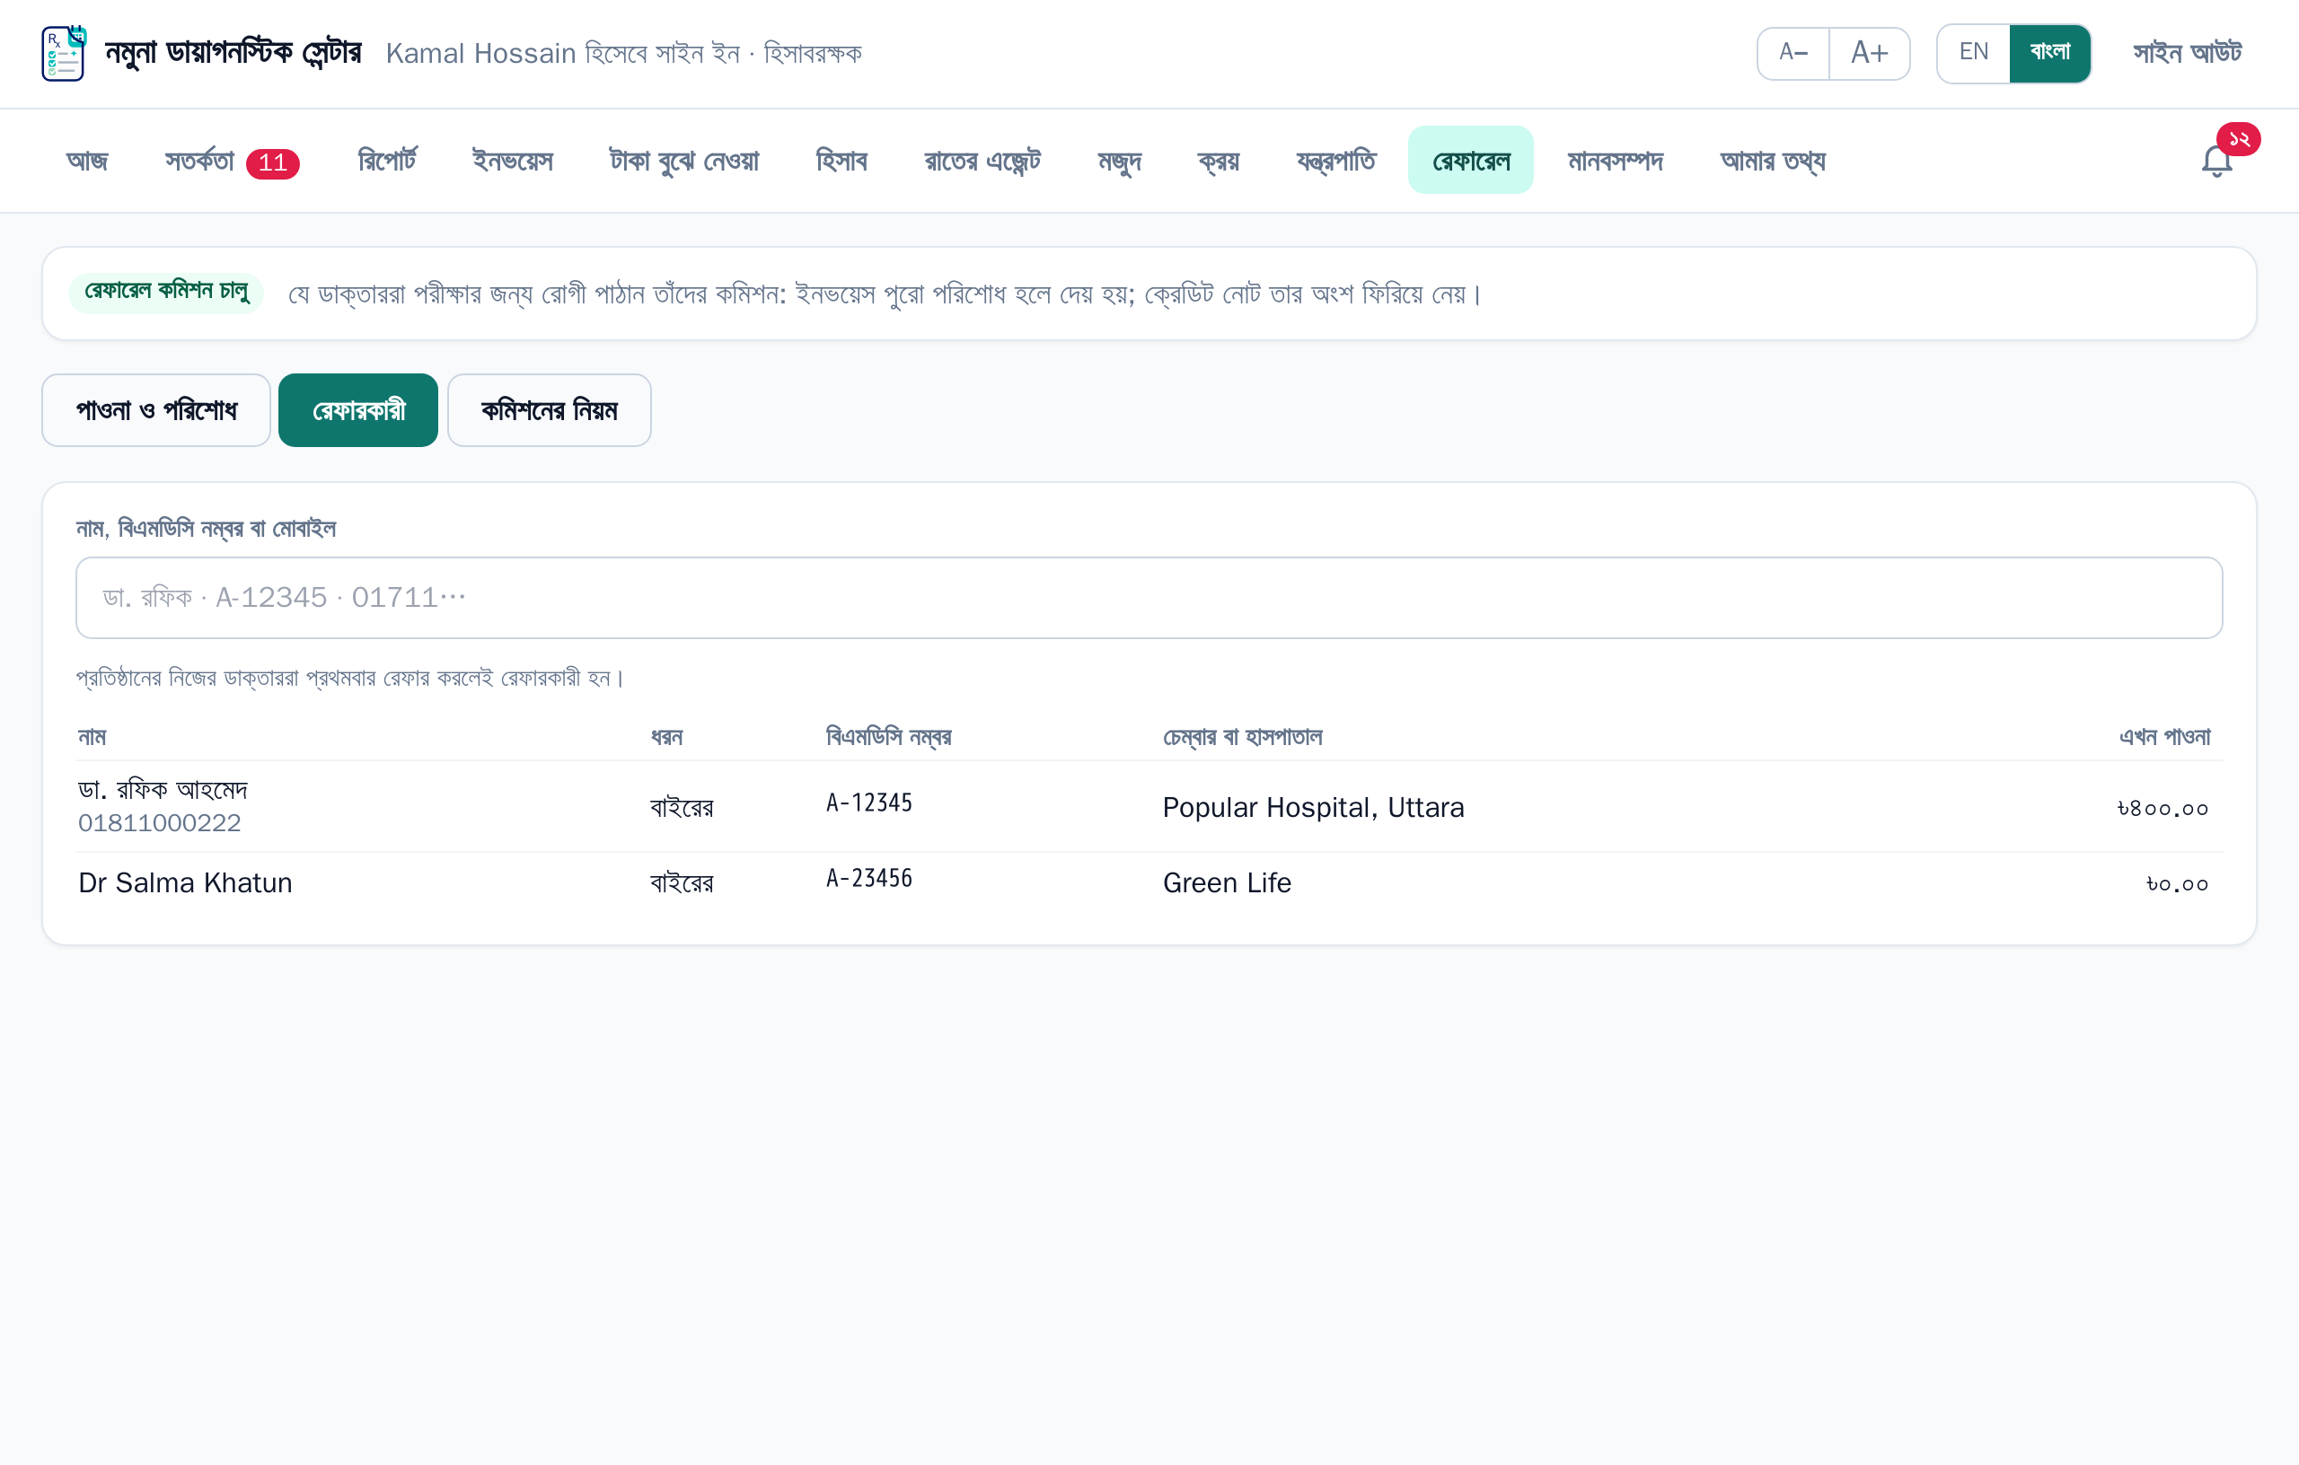Open the যন্ত্রপাতি tab
2299x1465 pixels.
[1335, 161]
